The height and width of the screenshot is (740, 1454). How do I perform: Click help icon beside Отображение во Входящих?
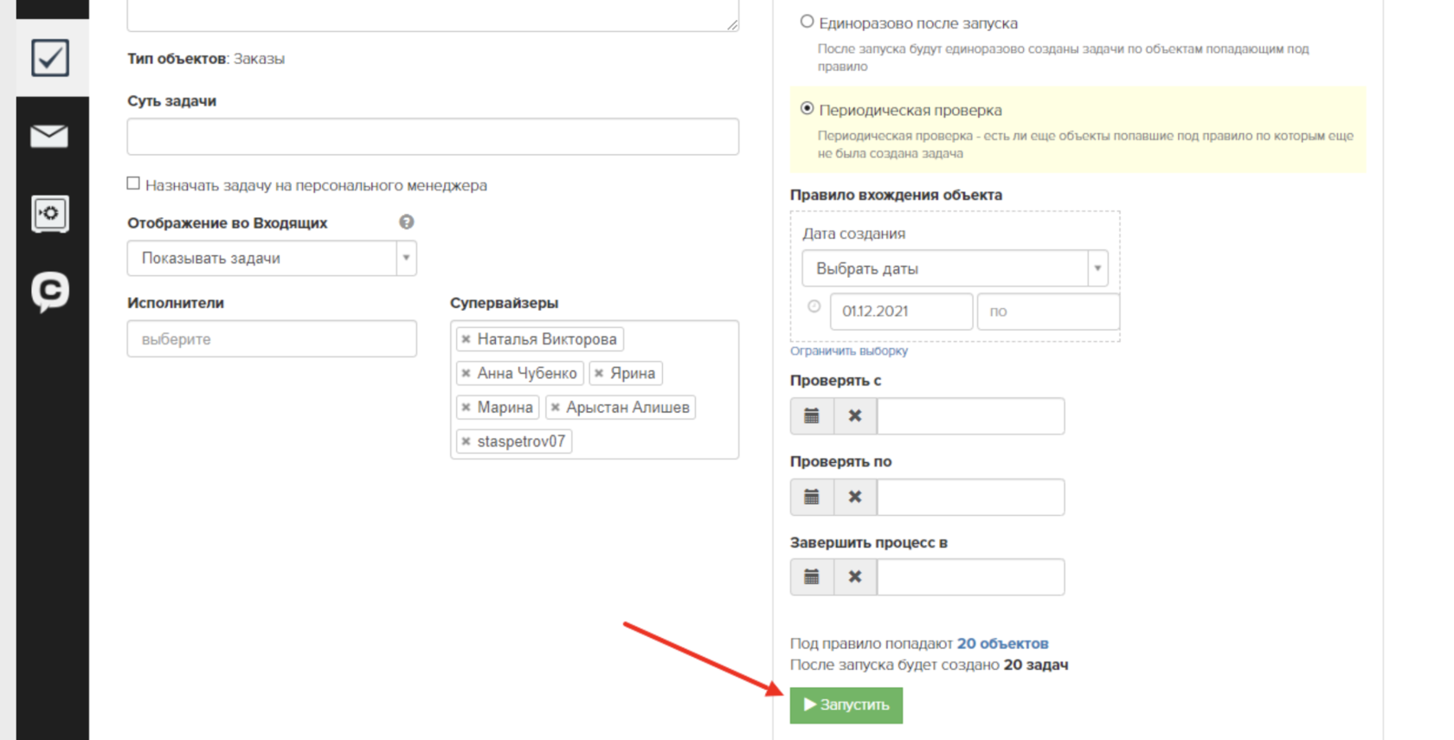point(406,222)
